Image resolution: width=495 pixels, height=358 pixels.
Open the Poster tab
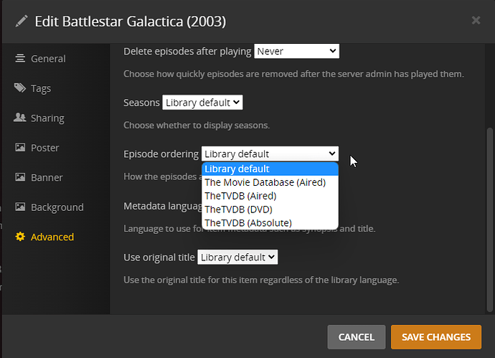click(x=44, y=148)
